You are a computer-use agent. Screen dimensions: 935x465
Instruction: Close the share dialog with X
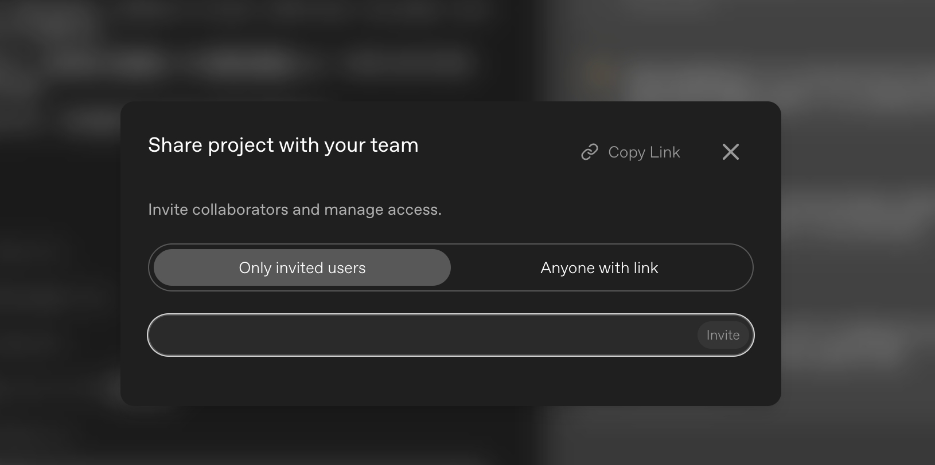tap(730, 152)
